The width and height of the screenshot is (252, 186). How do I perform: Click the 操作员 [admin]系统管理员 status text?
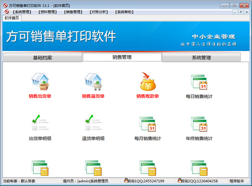(86, 181)
